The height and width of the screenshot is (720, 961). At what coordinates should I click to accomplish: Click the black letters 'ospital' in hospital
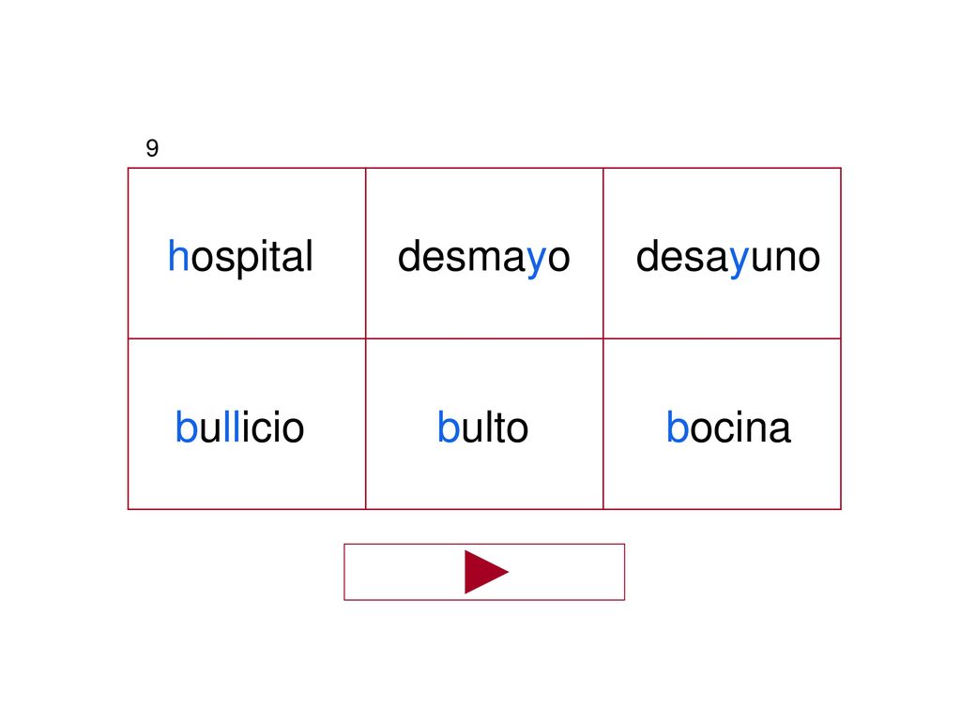(252, 257)
